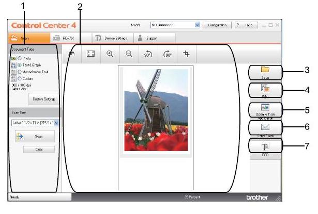Activate the crop tool icon

click(x=186, y=54)
